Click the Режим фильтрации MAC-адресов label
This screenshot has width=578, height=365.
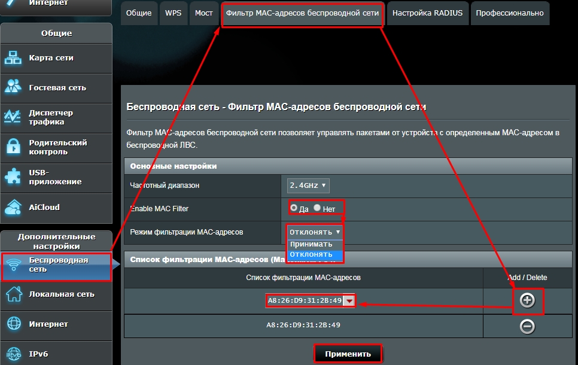point(186,232)
